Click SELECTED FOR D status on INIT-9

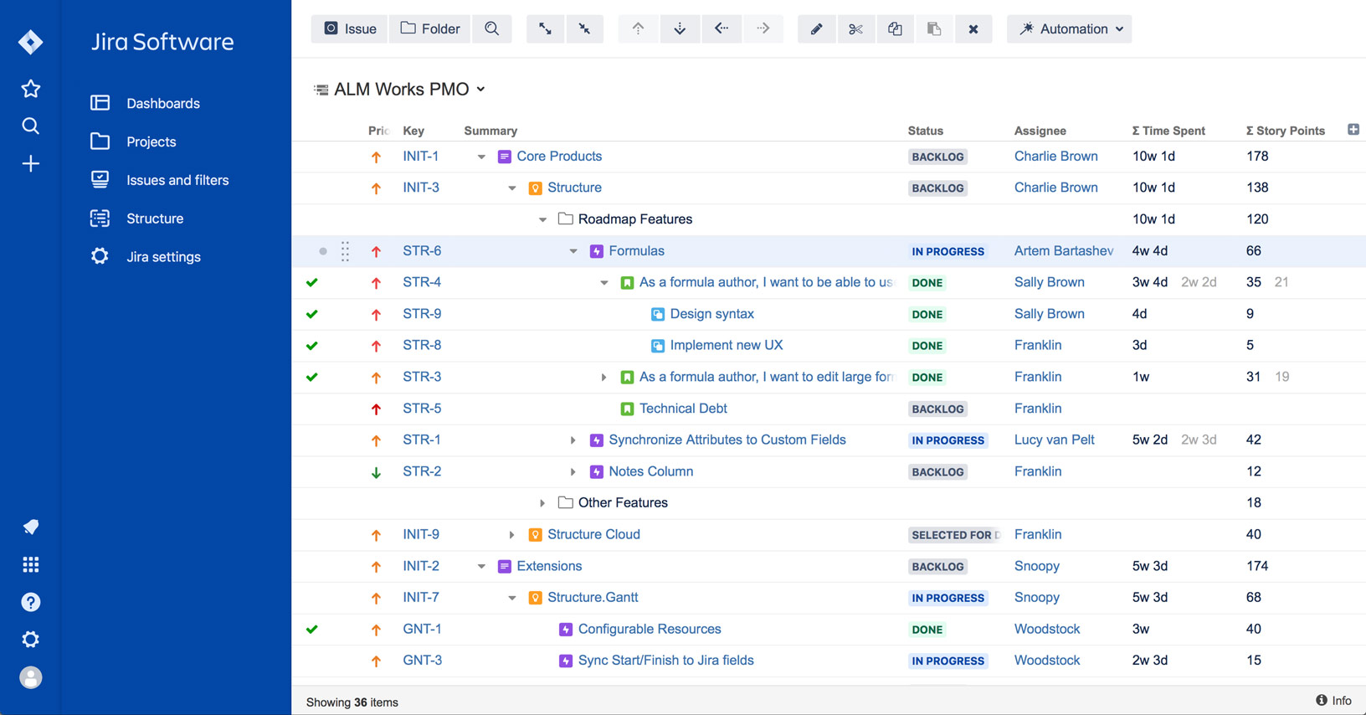(954, 535)
